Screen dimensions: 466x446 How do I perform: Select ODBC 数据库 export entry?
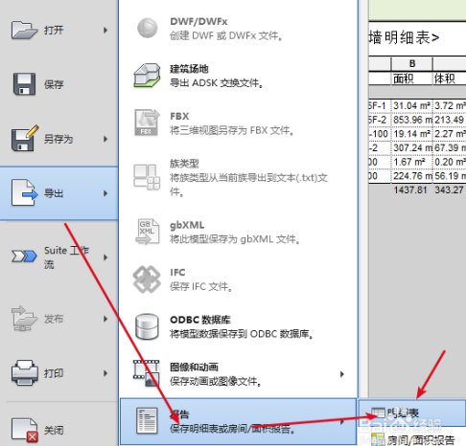click(239, 327)
